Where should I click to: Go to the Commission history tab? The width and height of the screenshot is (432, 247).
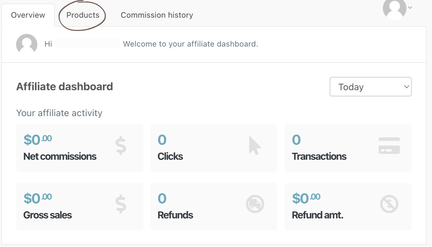pos(157,15)
